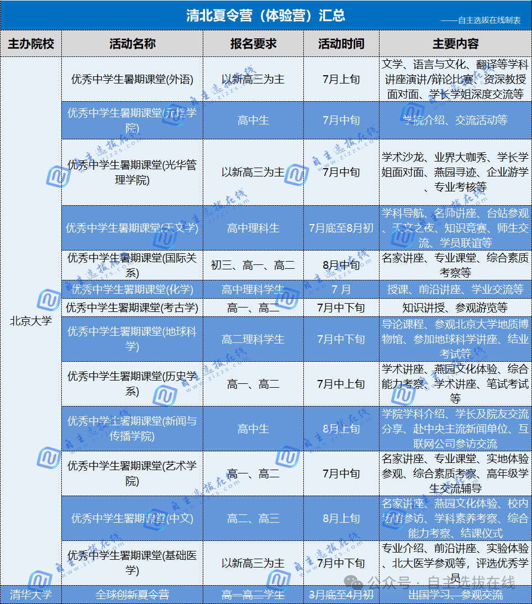Click the 北京大学 school cell

pos(31,321)
